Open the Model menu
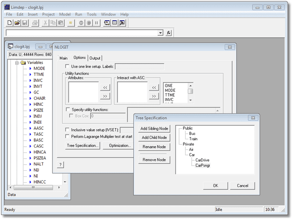Image resolution: width=293 pixels, height=220 pixels. (x=65, y=14)
